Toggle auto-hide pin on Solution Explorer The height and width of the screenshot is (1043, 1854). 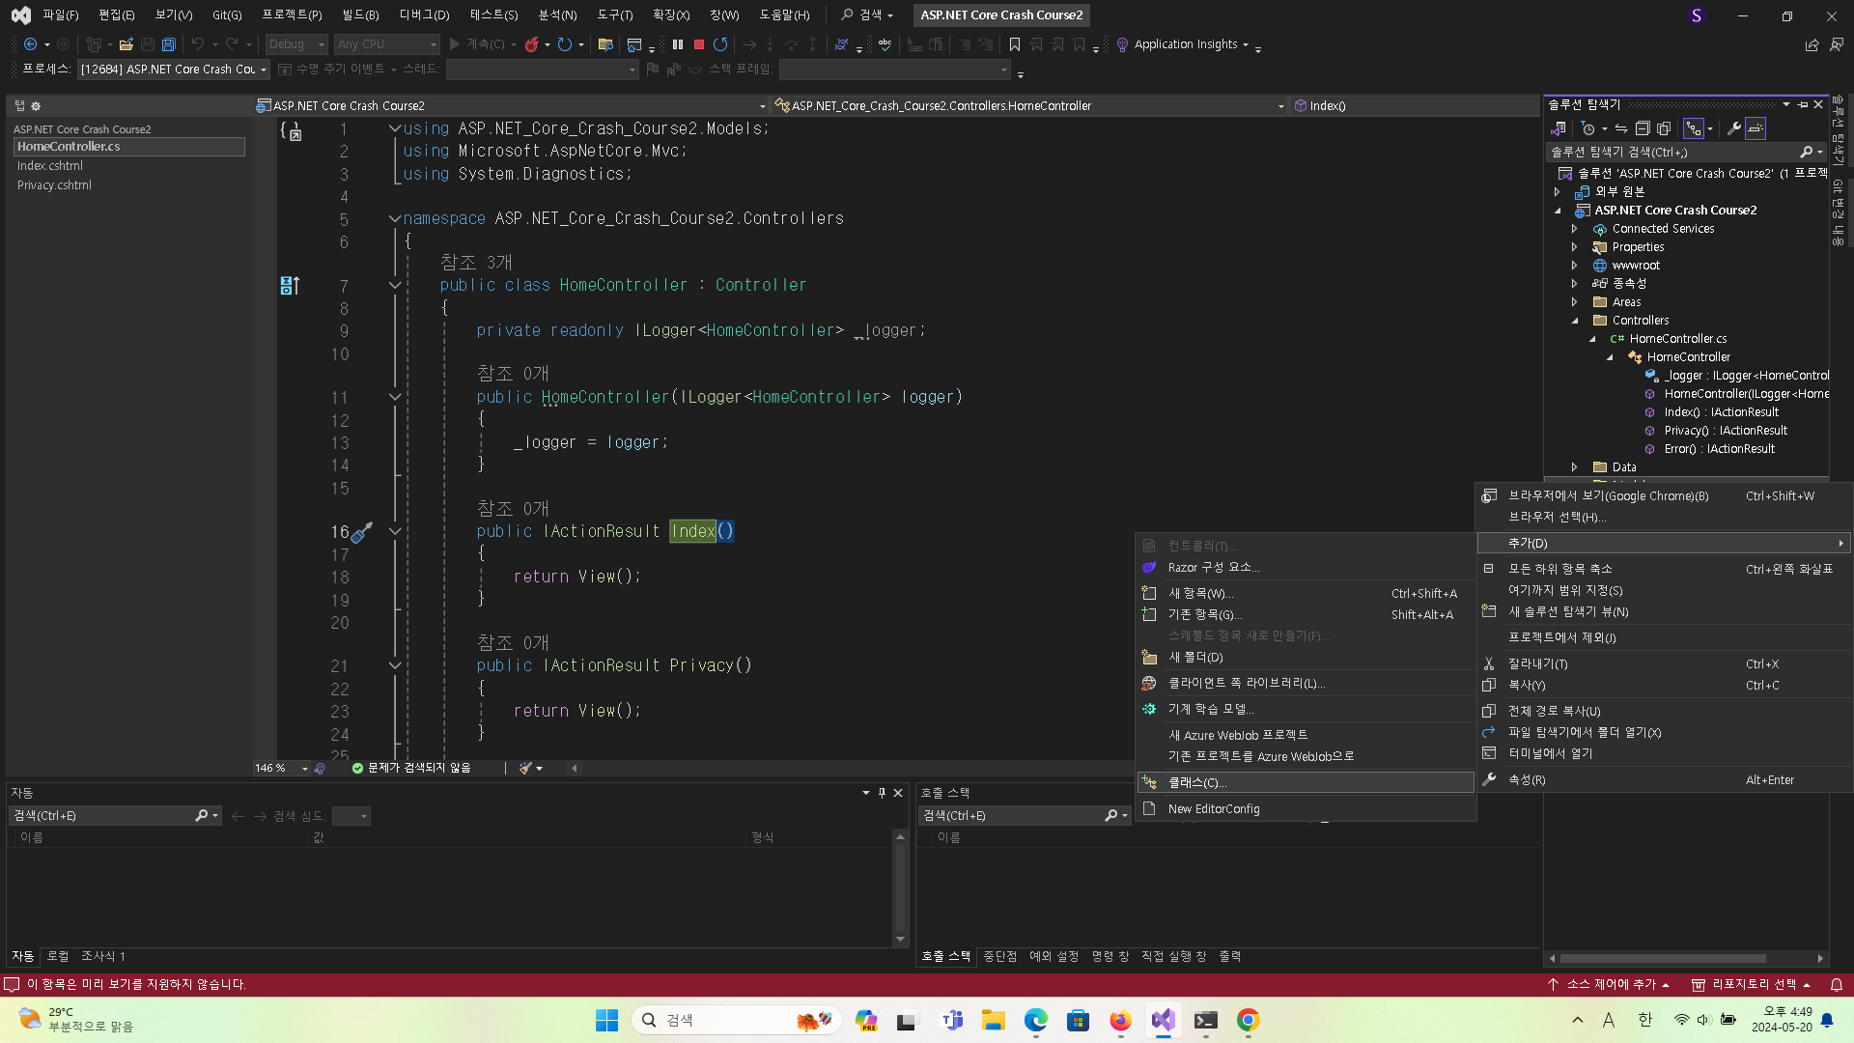1803,104
